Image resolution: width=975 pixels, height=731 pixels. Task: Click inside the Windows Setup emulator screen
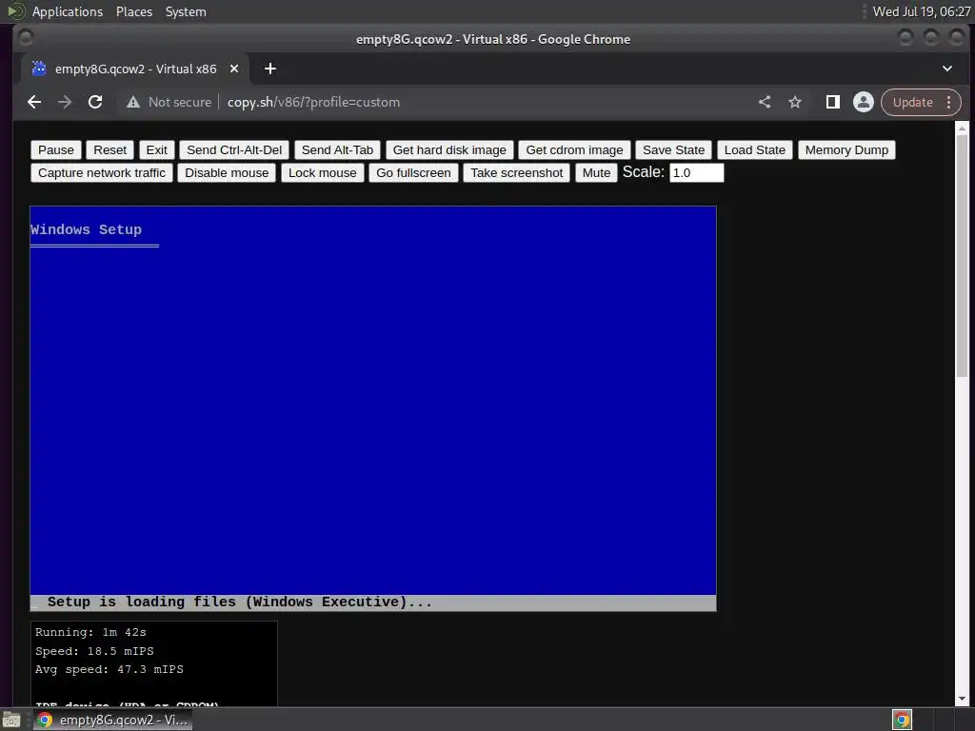[x=373, y=408]
